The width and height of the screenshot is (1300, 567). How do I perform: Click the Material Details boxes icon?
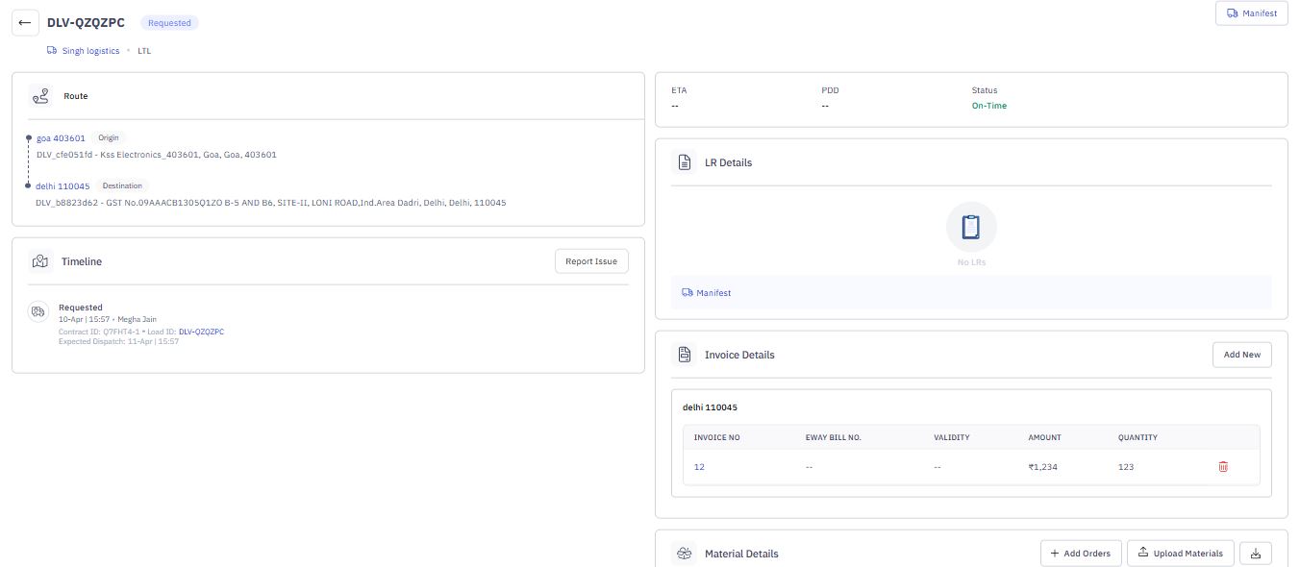click(x=684, y=554)
